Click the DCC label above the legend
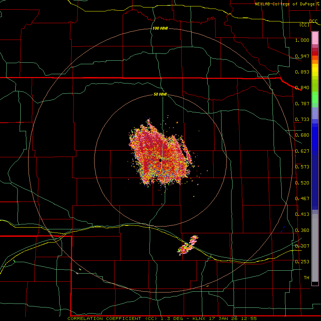The height and width of the screenshot is (321, 321). (x=313, y=21)
